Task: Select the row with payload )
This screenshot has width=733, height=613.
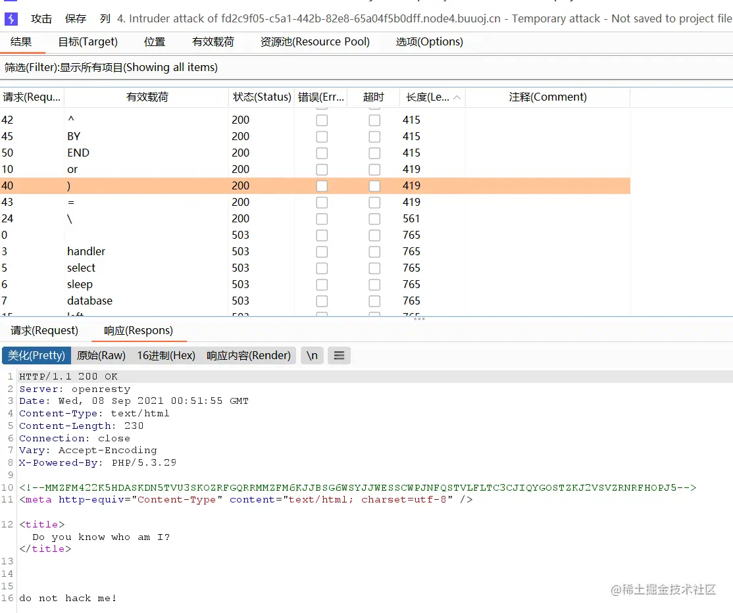Action: (315, 185)
